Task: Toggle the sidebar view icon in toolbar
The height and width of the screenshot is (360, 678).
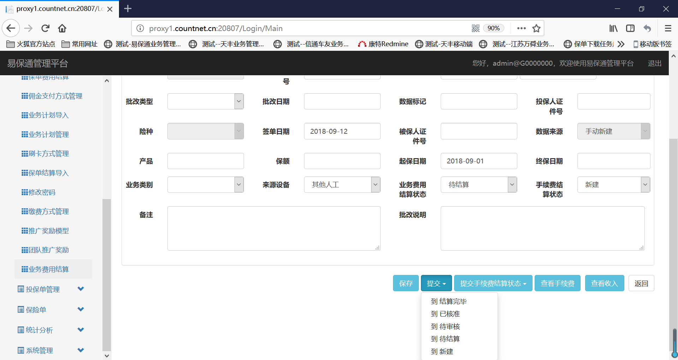Action: (630, 28)
